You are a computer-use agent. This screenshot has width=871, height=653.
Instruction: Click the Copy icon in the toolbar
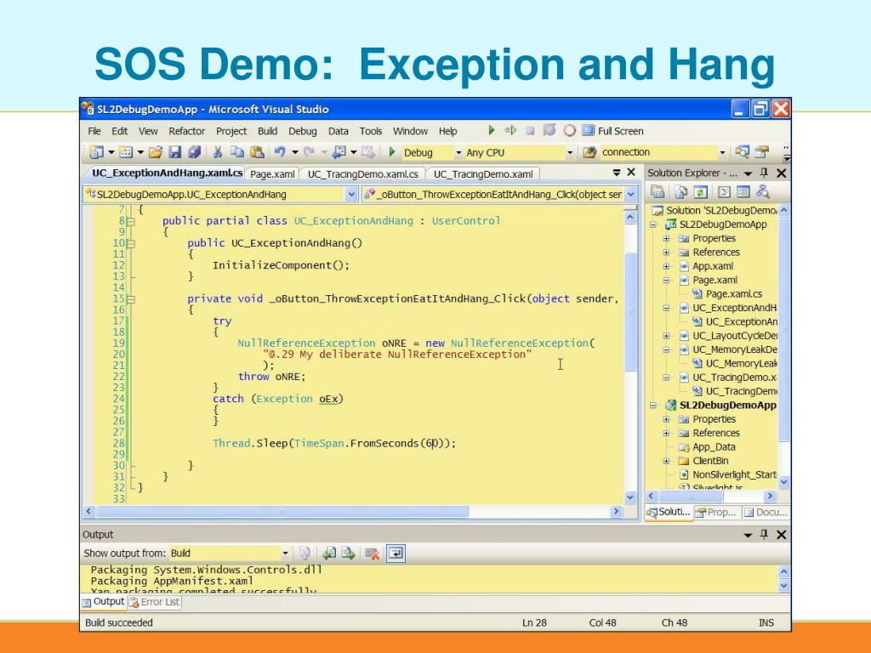coord(237,152)
